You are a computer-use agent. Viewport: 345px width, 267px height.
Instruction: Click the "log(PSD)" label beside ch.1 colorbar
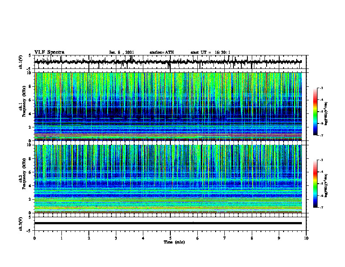326,114
